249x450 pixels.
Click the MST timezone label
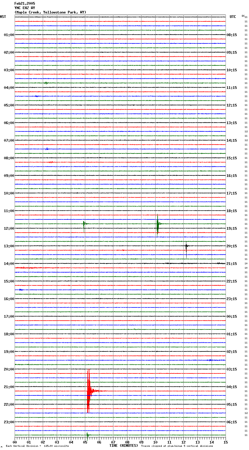3,17
